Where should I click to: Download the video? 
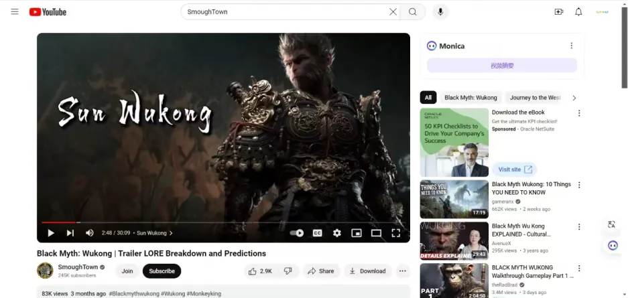(367, 271)
